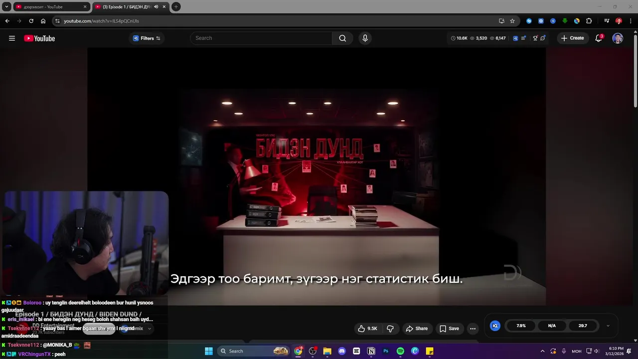Screen dimensions: 638x359
Task: Open the Extensions puzzle menu
Action: click(x=589, y=21)
